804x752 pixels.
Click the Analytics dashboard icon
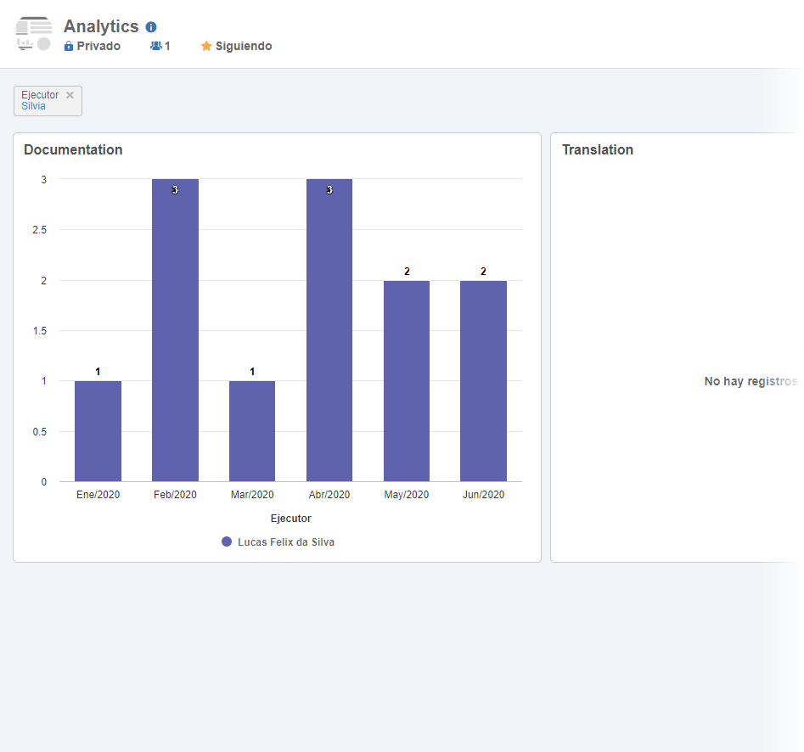[x=34, y=34]
